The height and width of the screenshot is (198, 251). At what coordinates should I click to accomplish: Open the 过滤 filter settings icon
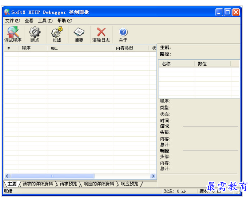click(x=57, y=34)
